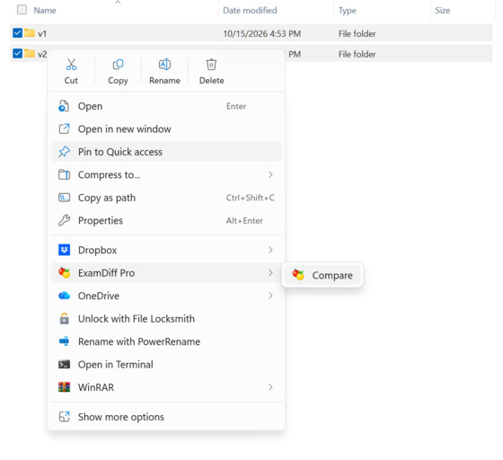
Task: Choose Open from the context menu
Action: coord(166,106)
